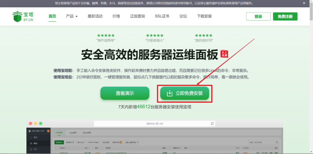
Task: Click the 永久免费 red stamp badge
Action: pyautogui.click(x=224, y=54)
